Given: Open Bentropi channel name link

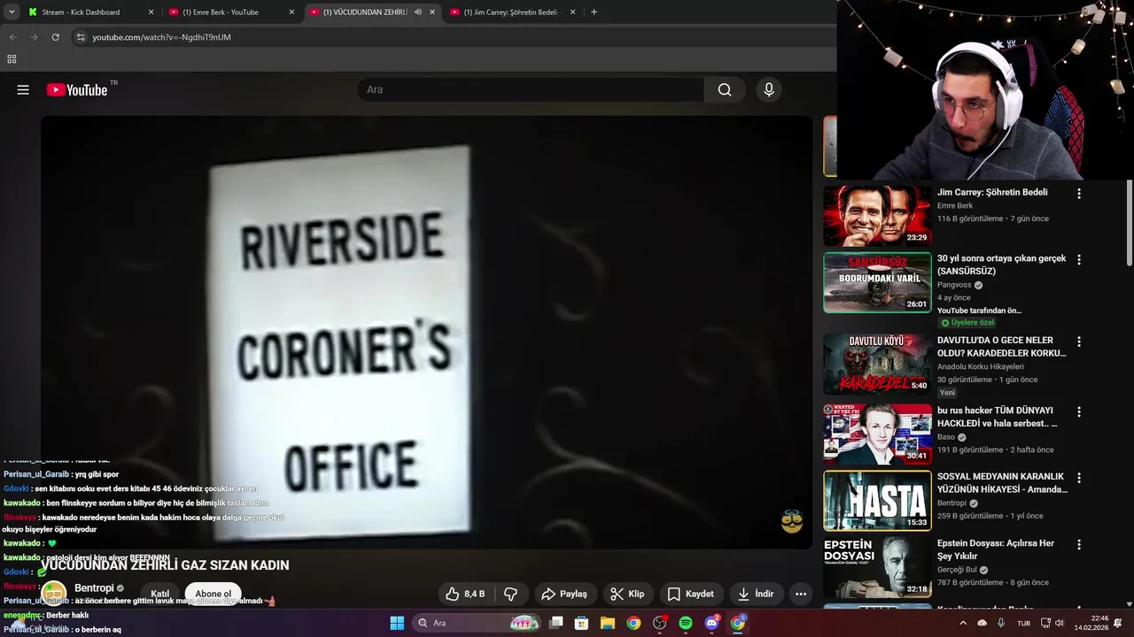Looking at the screenshot, I should pos(94,588).
